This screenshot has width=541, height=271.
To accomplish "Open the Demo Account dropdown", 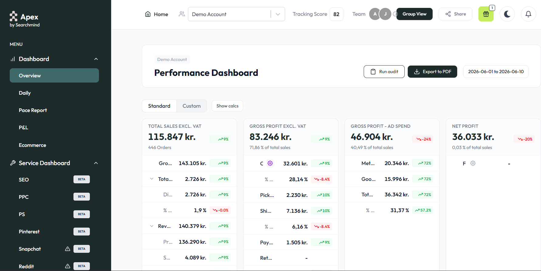I will point(236,14).
